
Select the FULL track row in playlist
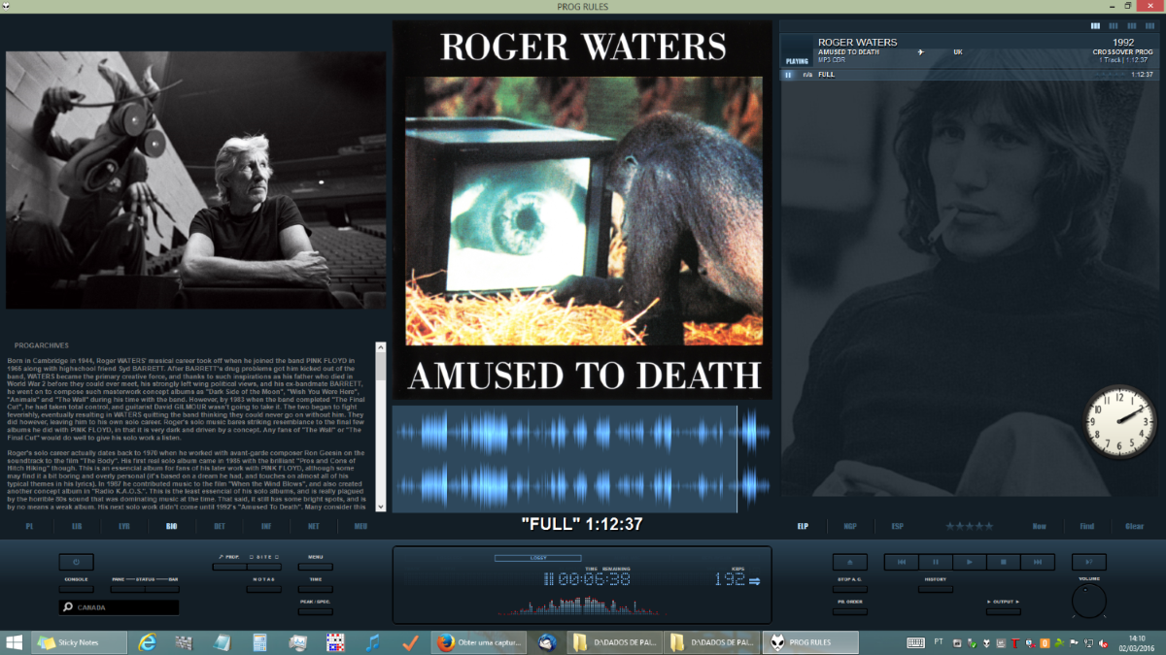(x=969, y=74)
